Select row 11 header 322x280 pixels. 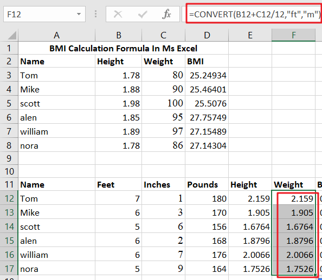click(x=9, y=184)
